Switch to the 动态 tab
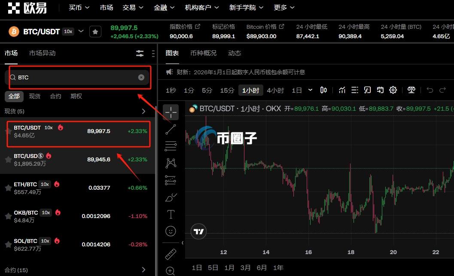The width and height of the screenshot is (454, 276). 235,53
